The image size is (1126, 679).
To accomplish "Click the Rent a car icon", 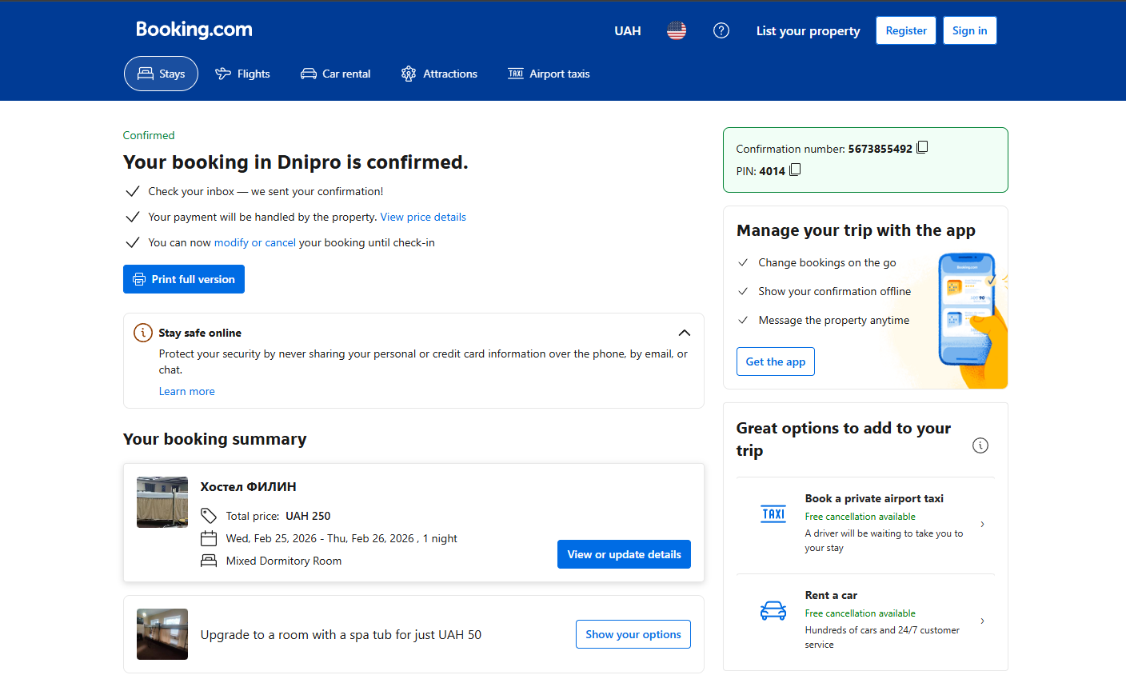I will (x=773, y=611).
